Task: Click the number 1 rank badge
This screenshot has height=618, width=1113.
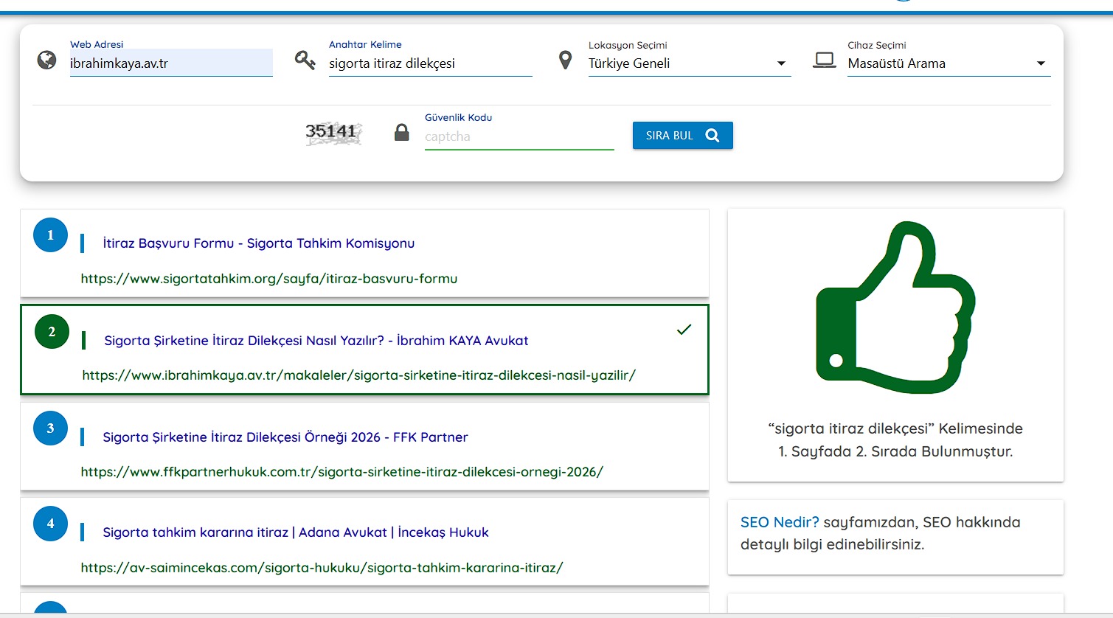Action: tap(51, 235)
